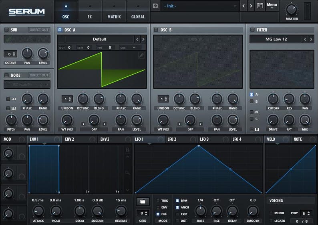Click the OSC A semitone SEM value
This screenshot has height=225, width=318.
[88, 47]
